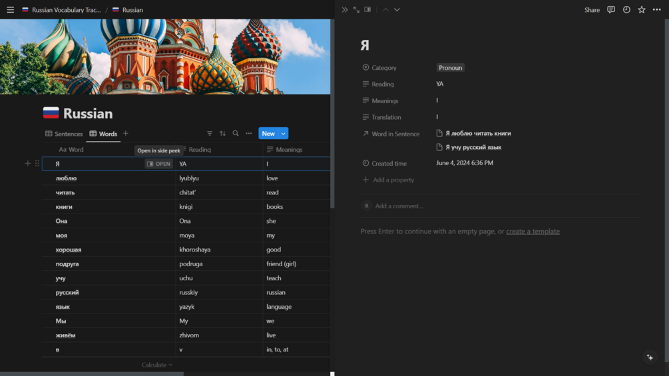Open the Word column header menu
The height and width of the screenshot is (376, 669).
71,150
